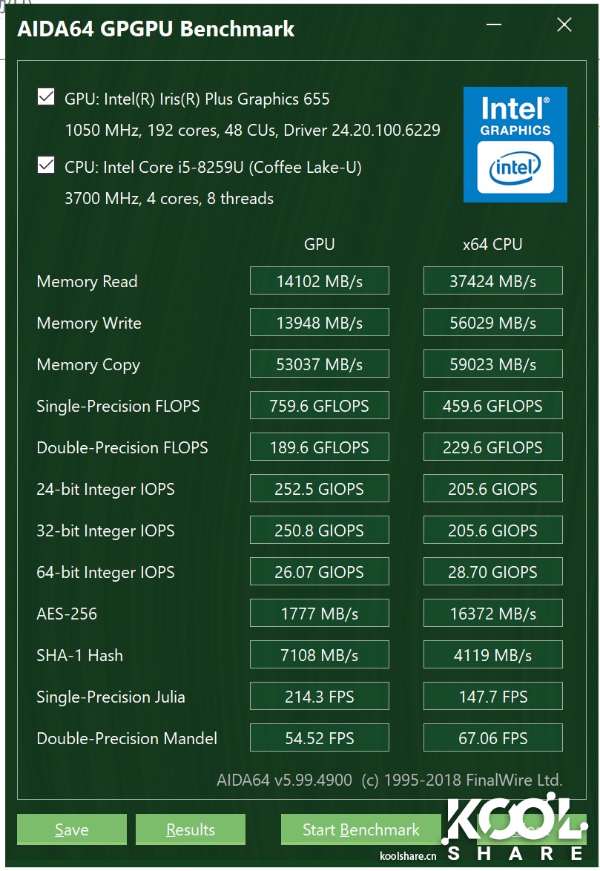Click the Double-Precision Mandel GPU value

(319, 737)
